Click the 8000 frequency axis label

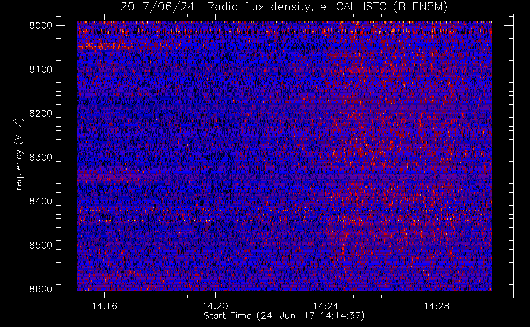click(41, 26)
